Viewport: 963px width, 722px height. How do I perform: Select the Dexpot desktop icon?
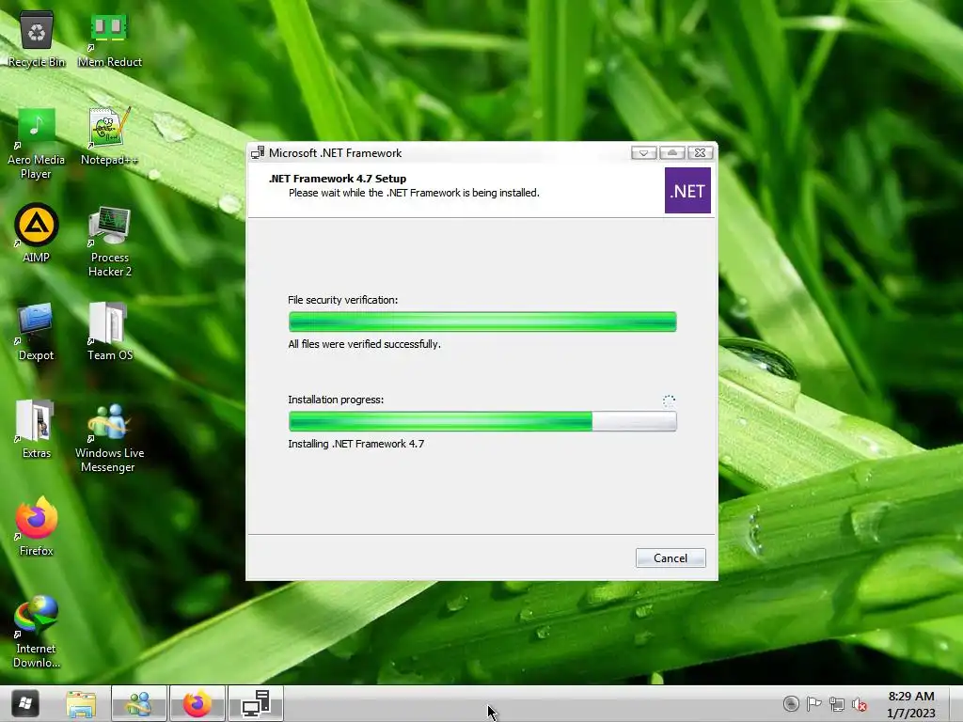pyautogui.click(x=37, y=332)
